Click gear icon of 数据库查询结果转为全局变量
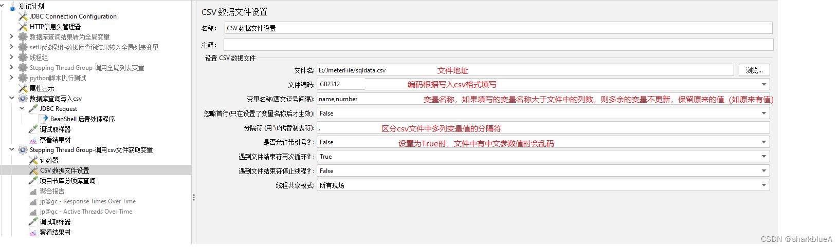 (x=23, y=37)
